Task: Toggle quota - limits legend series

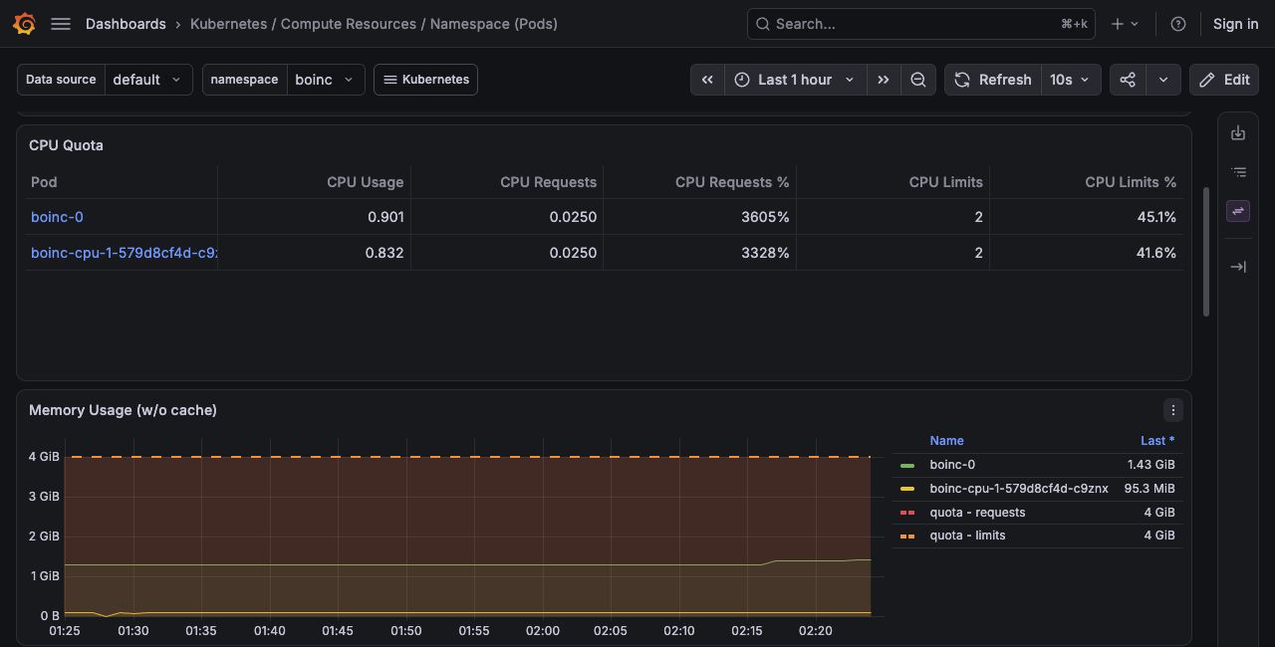Action: [x=967, y=536]
